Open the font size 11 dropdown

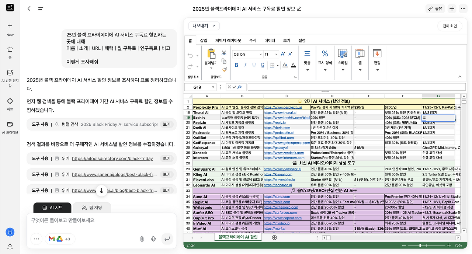pos(276,54)
